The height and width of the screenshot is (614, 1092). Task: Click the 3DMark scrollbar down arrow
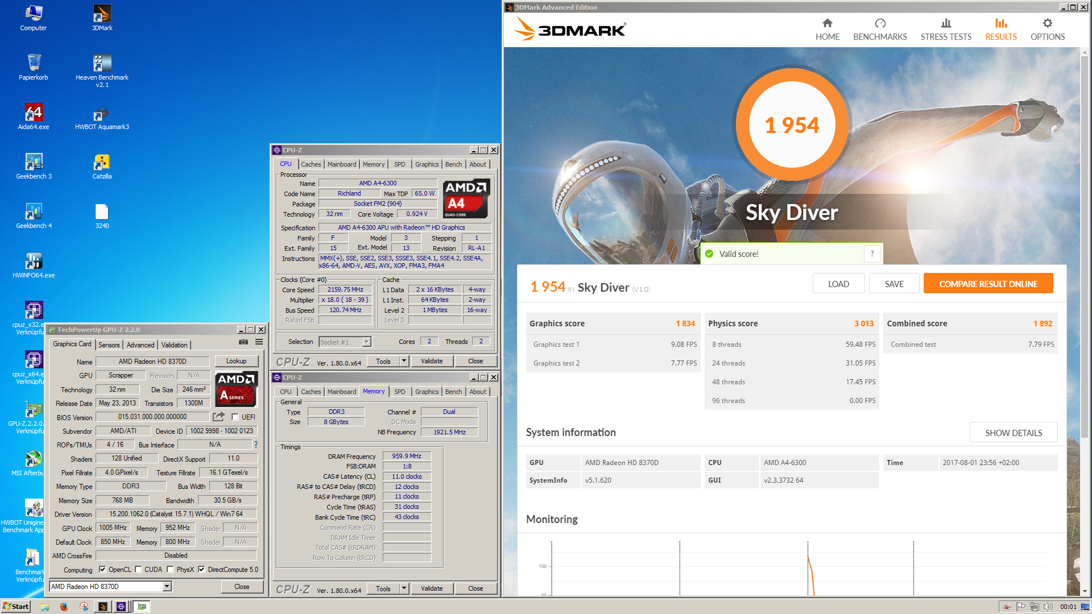click(1084, 591)
